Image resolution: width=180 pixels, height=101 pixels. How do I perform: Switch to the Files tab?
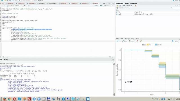(118, 39)
